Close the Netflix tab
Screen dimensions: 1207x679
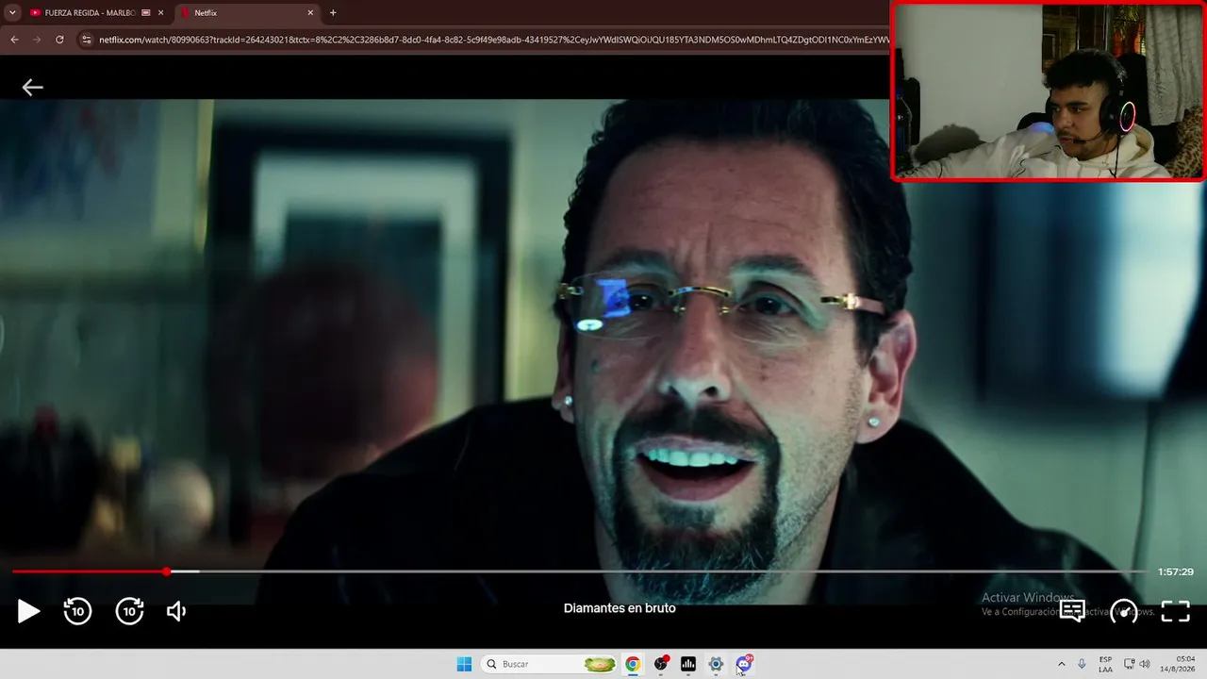pyautogui.click(x=309, y=13)
